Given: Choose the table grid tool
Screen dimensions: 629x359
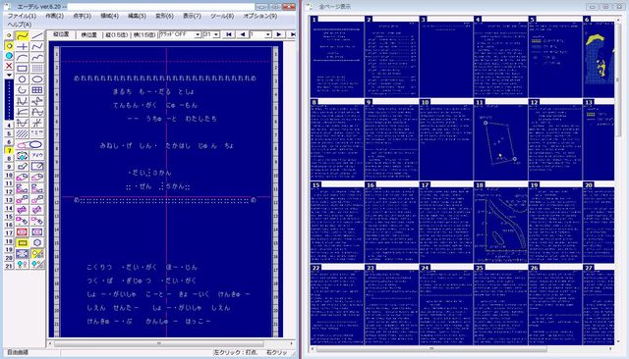Looking at the screenshot, I should (x=37, y=90).
